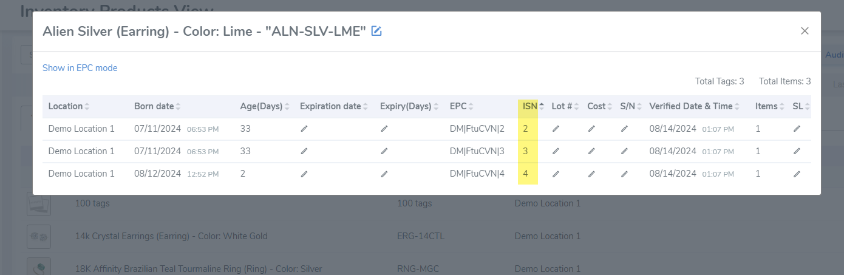Viewport: 844px width, 275px height.
Task: Click 14k Crystal Earrings thumbnail in background list
Action: click(39, 236)
